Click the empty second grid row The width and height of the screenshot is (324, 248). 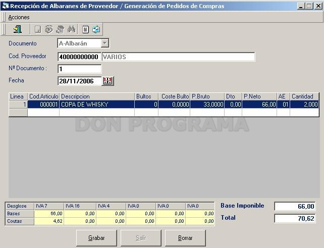tap(173, 113)
